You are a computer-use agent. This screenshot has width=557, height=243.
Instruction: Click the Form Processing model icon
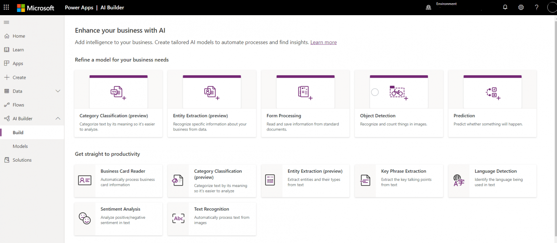(x=305, y=93)
